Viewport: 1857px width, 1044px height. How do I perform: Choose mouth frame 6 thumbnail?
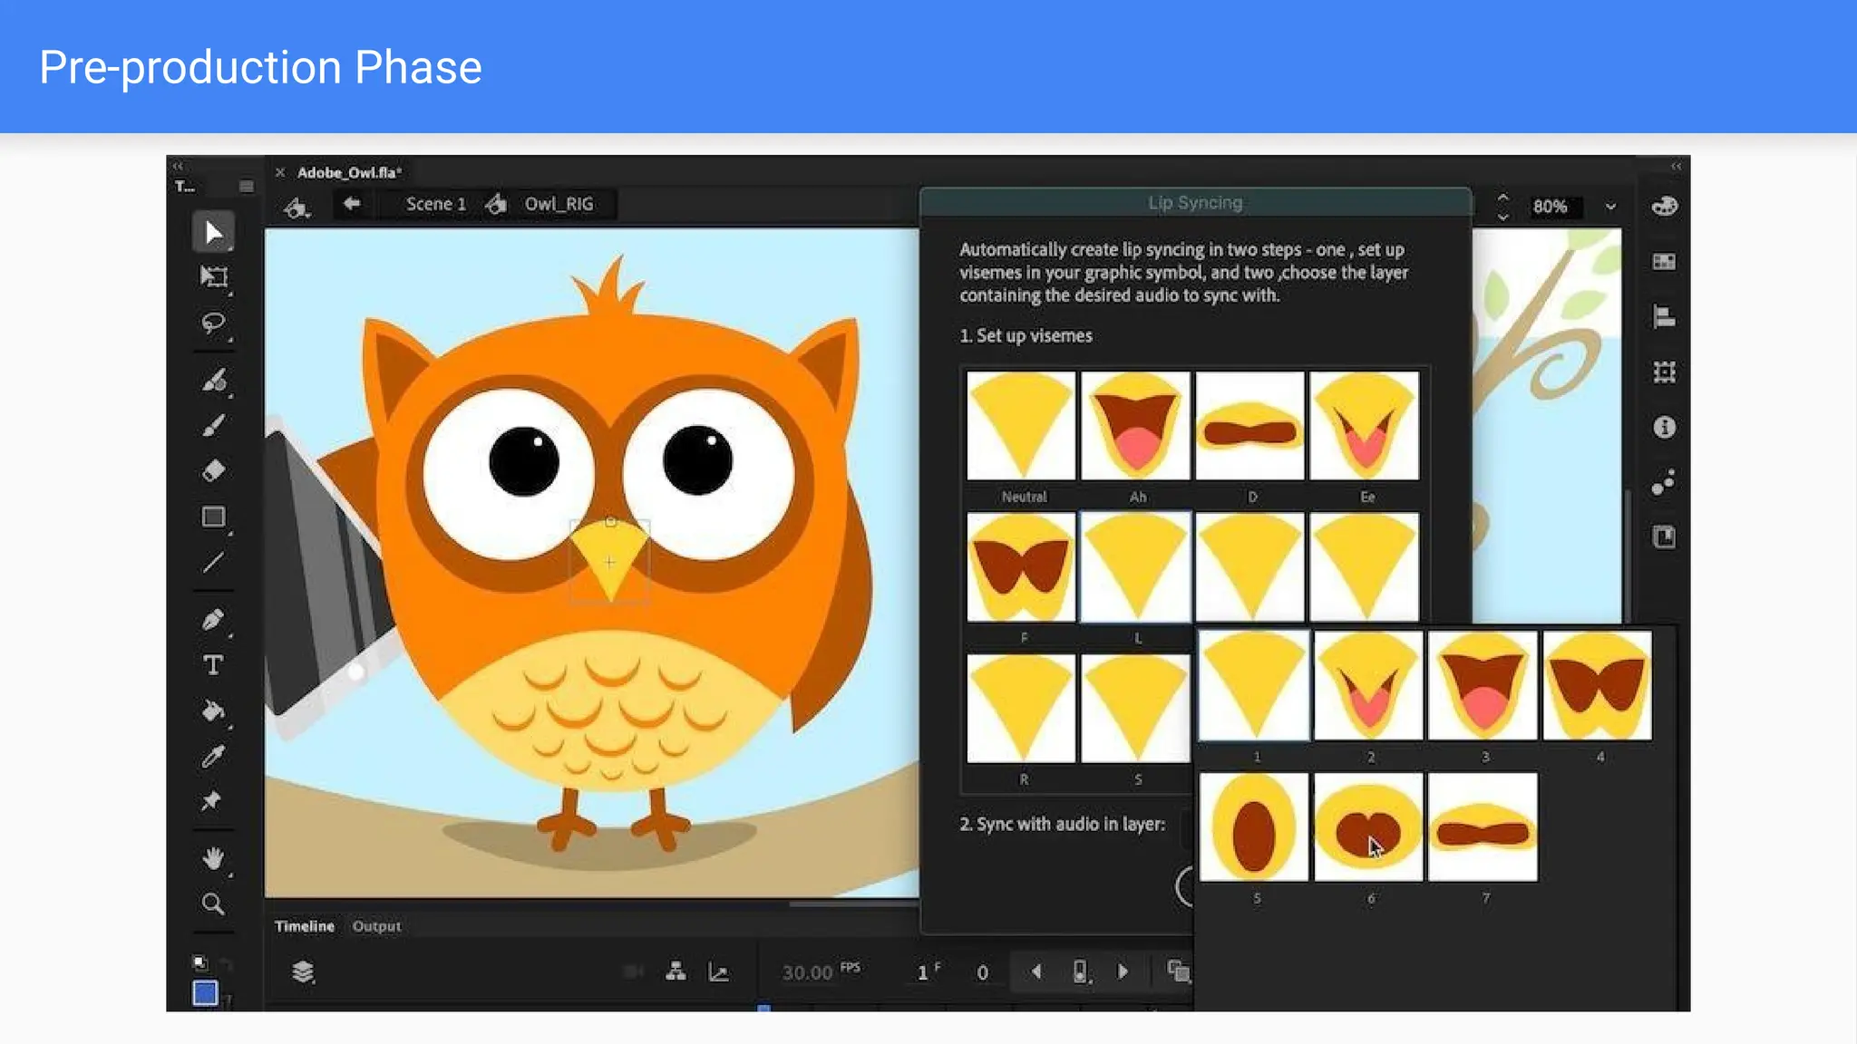point(1368,826)
